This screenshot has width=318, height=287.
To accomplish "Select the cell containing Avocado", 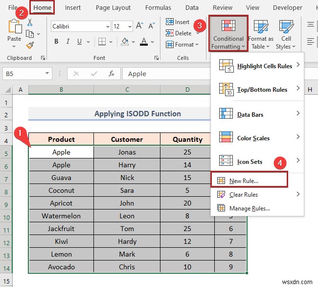I will [x=61, y=267].
